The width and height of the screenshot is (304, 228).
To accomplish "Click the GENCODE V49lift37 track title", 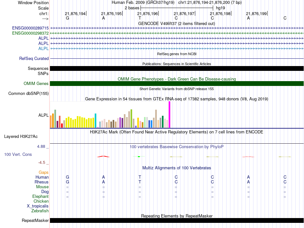I will 177,23.
